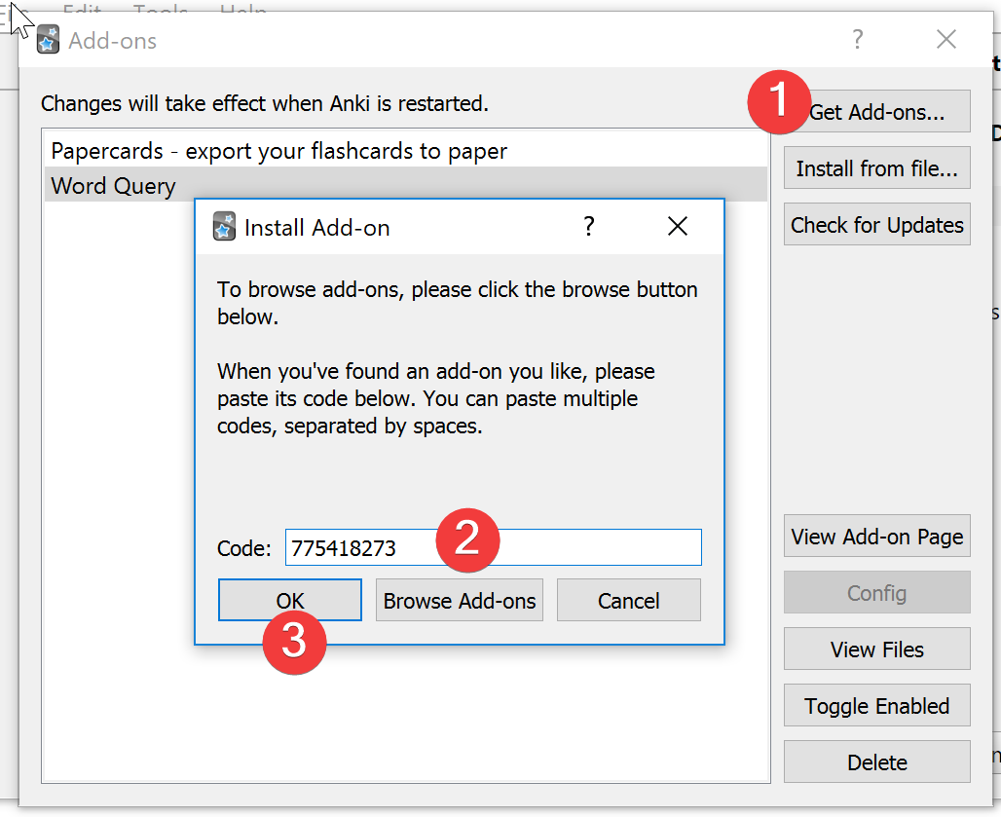Select the Word Query add-on row
Screen dimensions: 1001x817
pos(406,185)
